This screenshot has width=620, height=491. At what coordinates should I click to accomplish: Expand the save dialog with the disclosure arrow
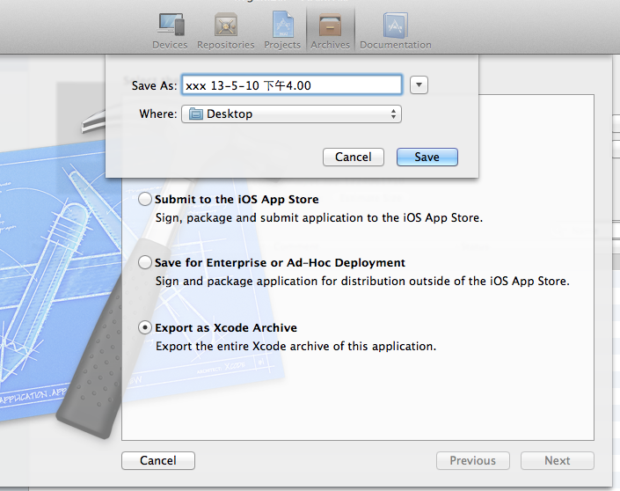click(419, 84)
